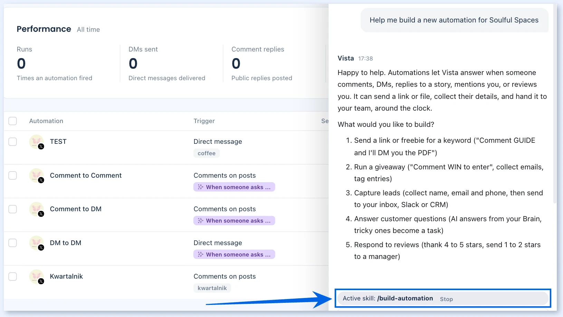Click option 4 'Answer customer questions'
The width and height of the screenshot is (563, 317).
(x=448, y=225)
